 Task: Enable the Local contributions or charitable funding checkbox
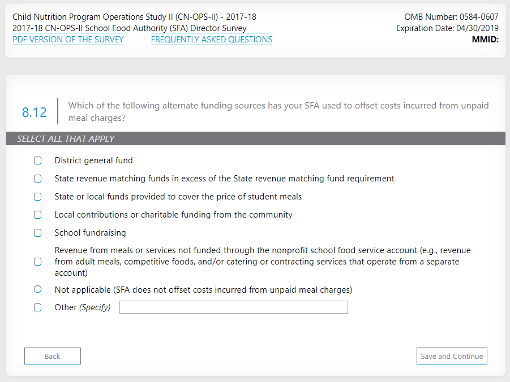tap(38, 215)
